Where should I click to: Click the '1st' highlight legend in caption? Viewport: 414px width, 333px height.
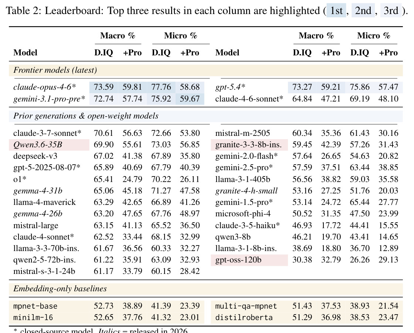point(336,11)
